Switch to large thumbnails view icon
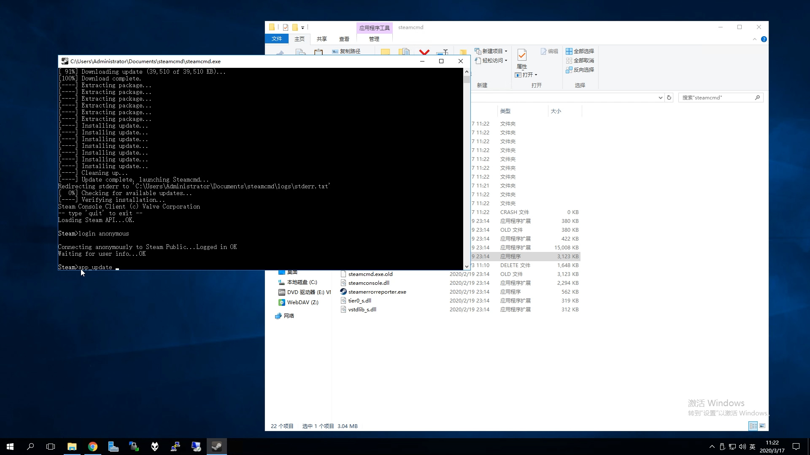The height and width of the screenshot is (455, 810). click(762, 426)
